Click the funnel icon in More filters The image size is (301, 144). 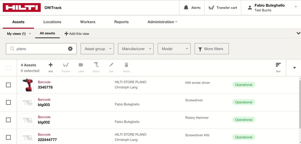[x=200, y=49]
